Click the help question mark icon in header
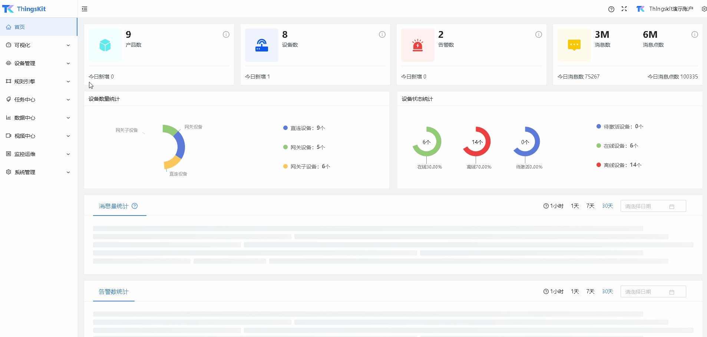 pyautogui.click(x=611, y=9)
